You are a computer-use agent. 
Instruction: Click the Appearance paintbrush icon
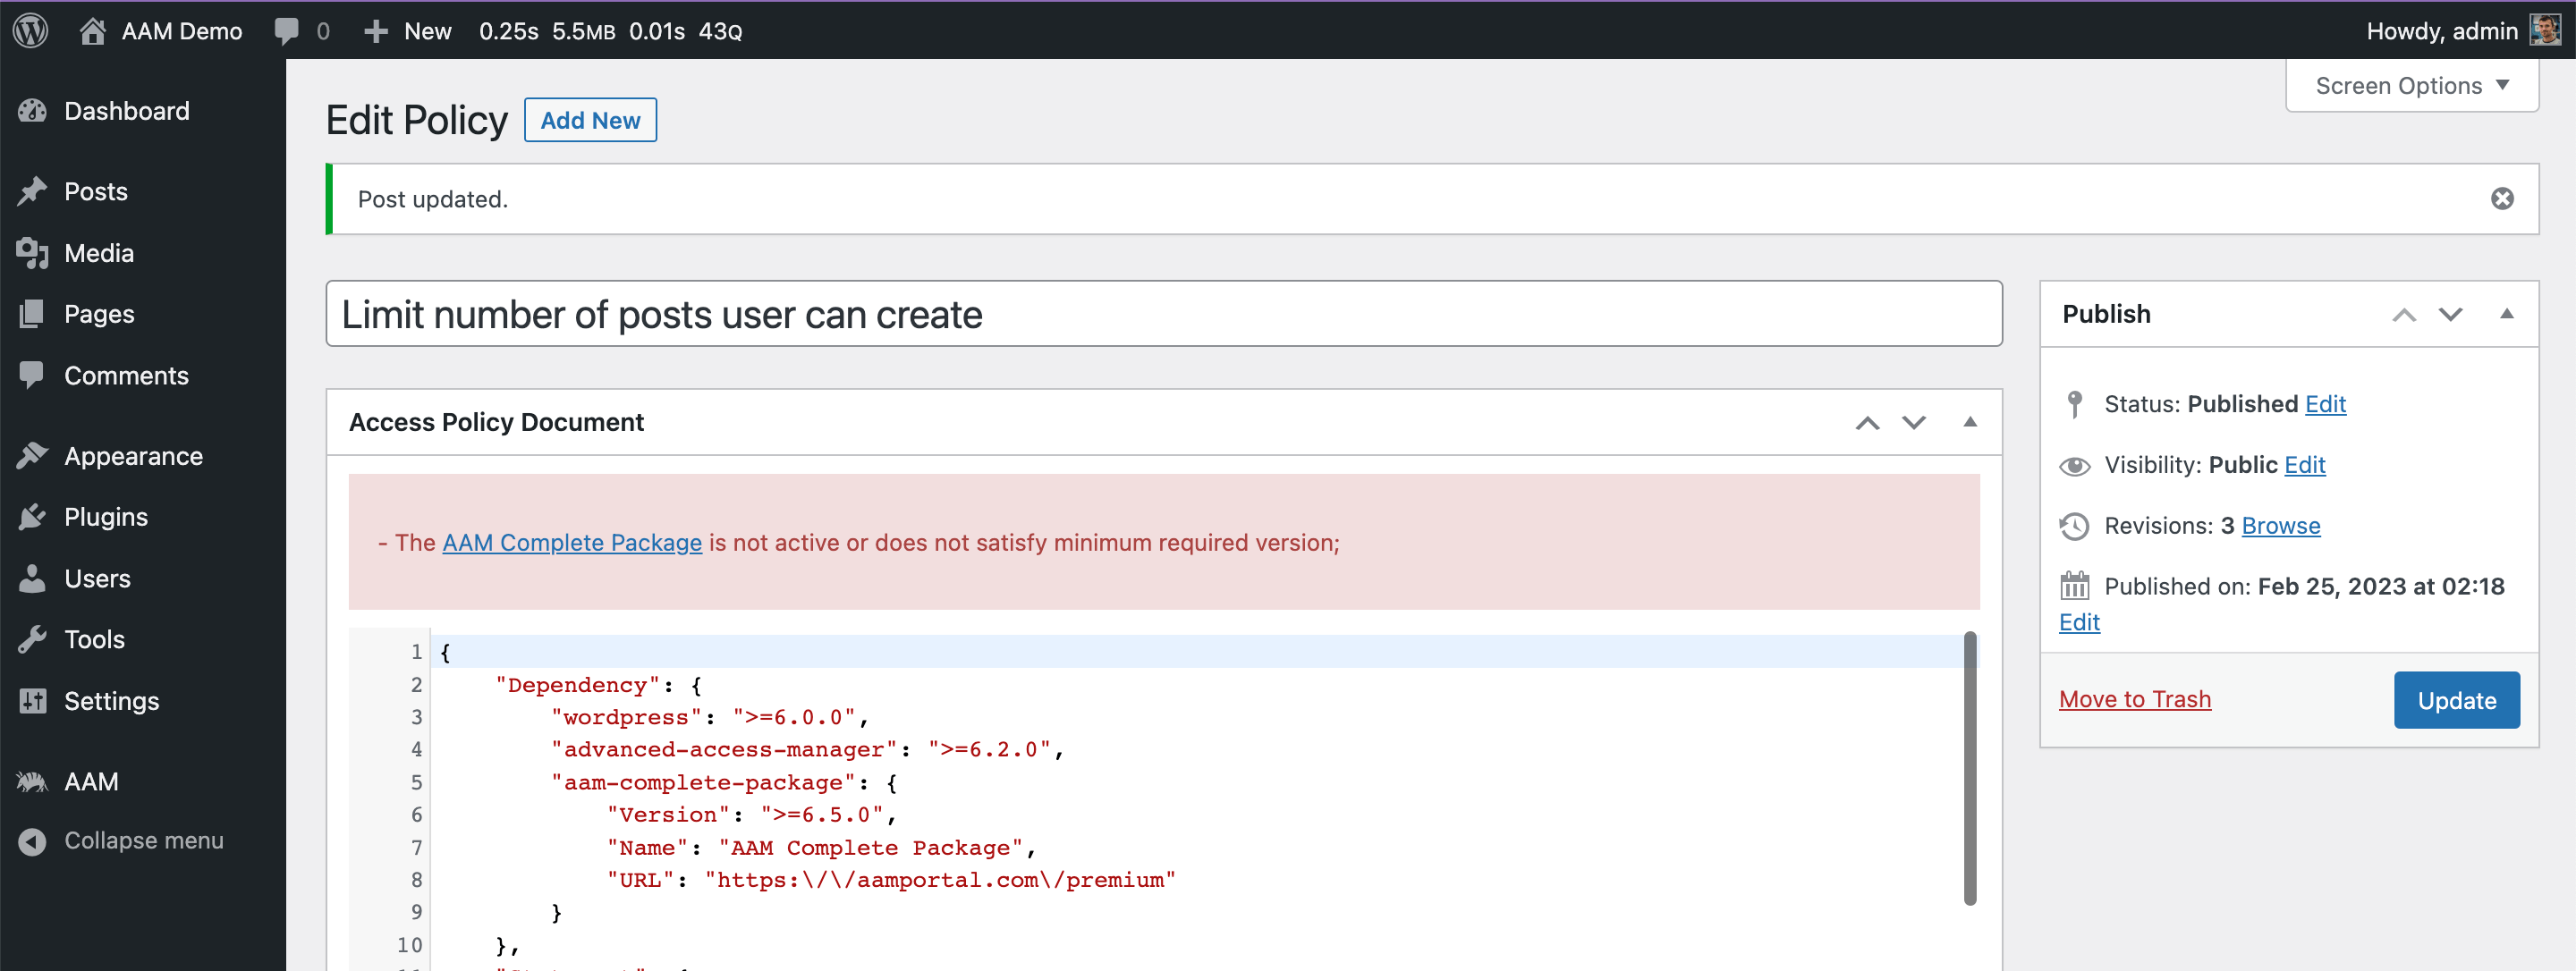coord(32,456)
